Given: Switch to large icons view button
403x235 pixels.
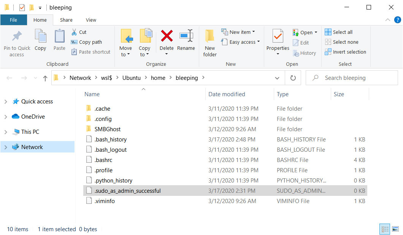Looking at the screenshot, I should pyautogui.click(x=395, y=229).
